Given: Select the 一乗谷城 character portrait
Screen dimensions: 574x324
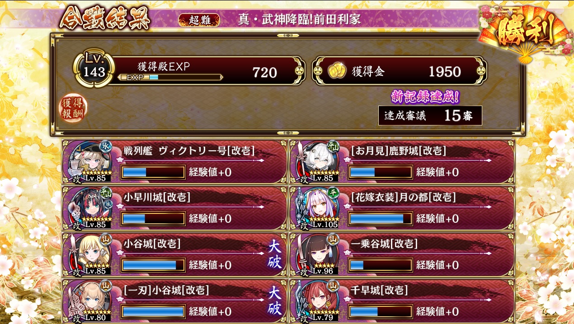Looking at the screenshot, I should point(317,255).
